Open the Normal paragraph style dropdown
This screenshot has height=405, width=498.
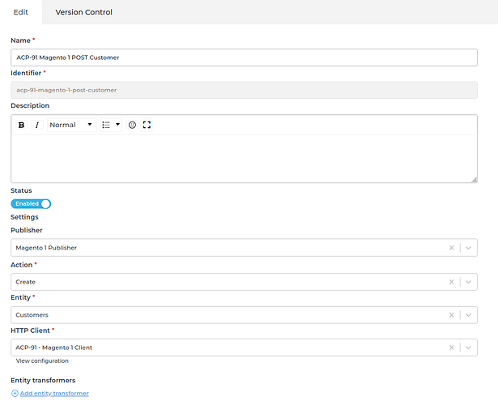[71, 125]
